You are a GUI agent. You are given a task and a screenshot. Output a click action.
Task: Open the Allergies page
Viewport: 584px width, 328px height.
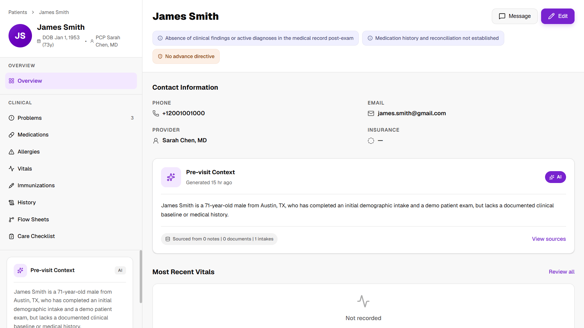pyautogui.click(x=71, y=152)
